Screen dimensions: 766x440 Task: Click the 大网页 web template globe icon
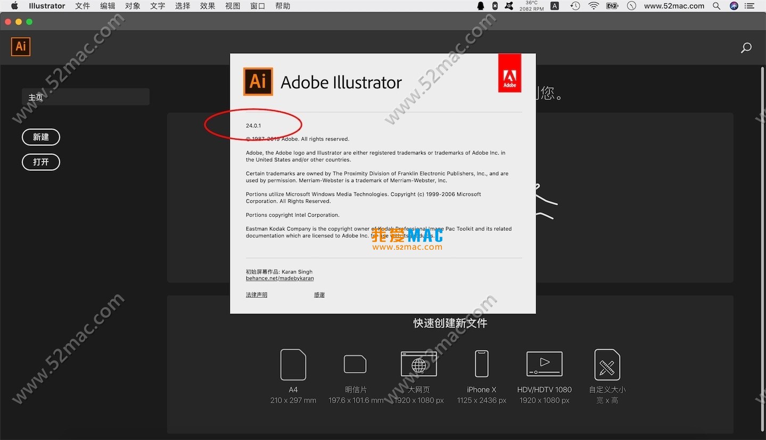tap(418, 363)
